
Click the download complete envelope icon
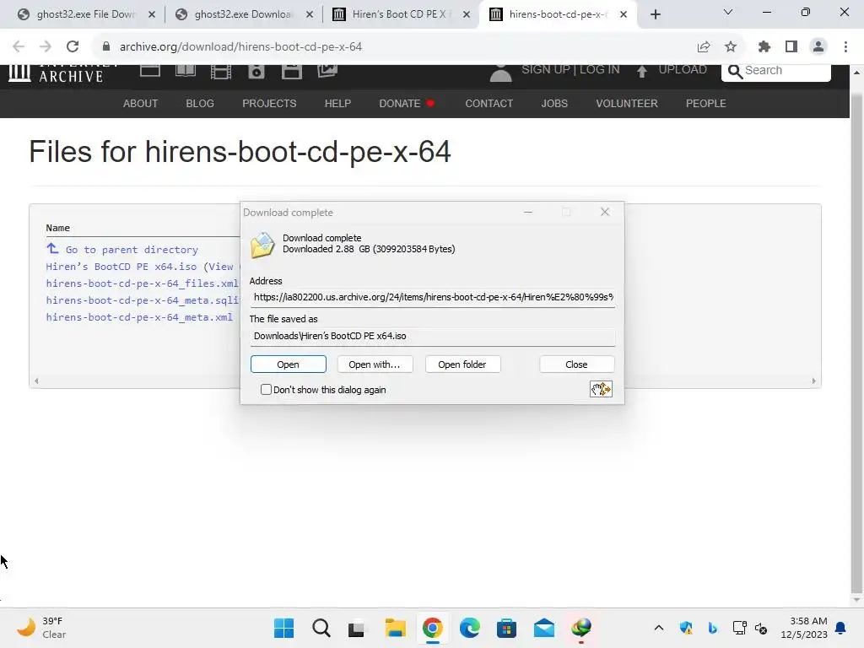pyautogui.click(x=262, y=245)
